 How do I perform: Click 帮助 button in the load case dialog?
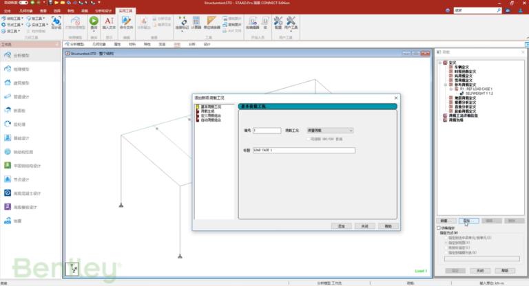388,226
